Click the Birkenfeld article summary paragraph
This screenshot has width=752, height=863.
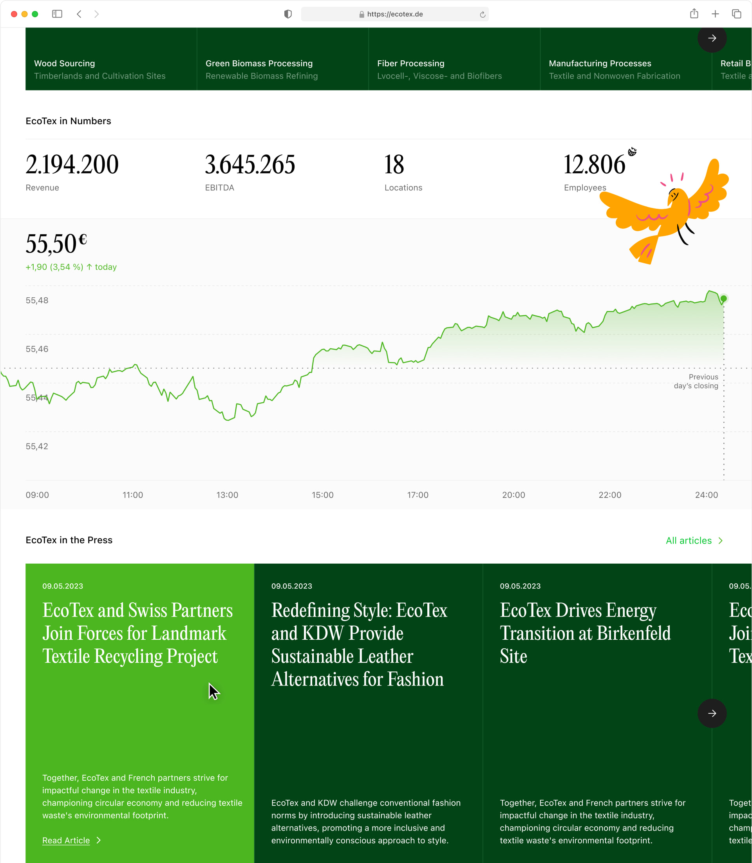click(x=593, y=821)
